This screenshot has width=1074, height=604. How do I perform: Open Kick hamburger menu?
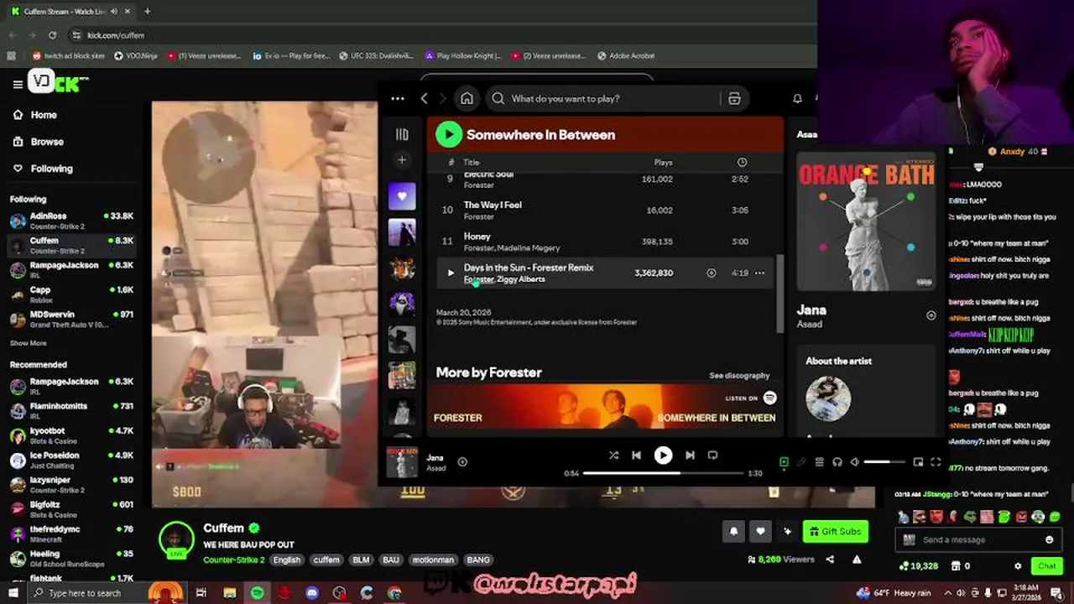point(17,84)
